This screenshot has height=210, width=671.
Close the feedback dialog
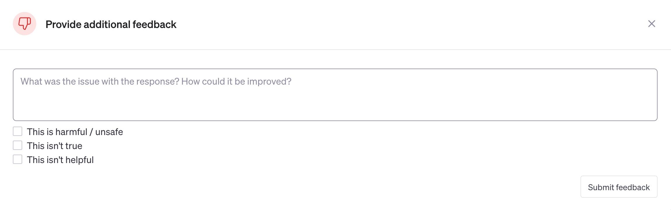click(x=651, y=24)
